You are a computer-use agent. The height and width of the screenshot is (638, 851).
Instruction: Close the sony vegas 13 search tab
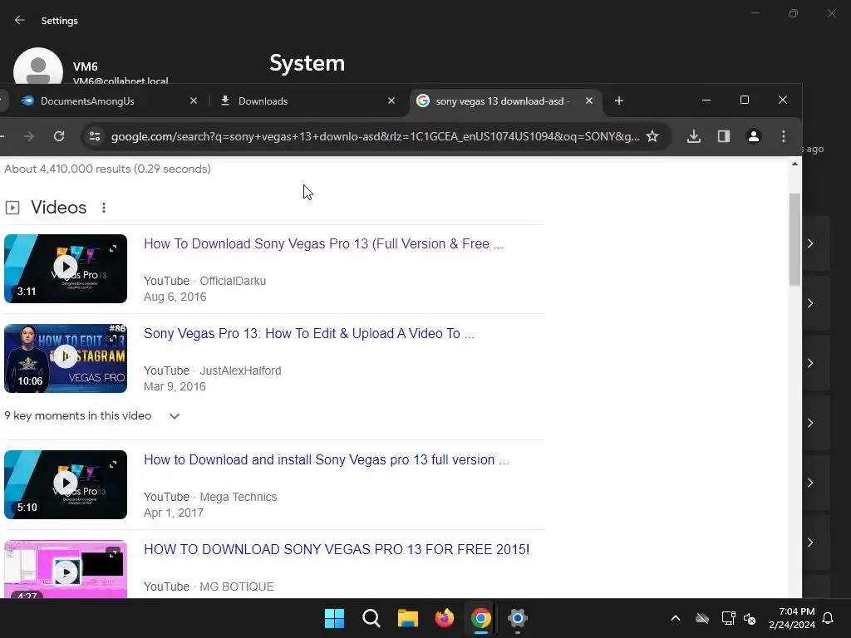589,101
